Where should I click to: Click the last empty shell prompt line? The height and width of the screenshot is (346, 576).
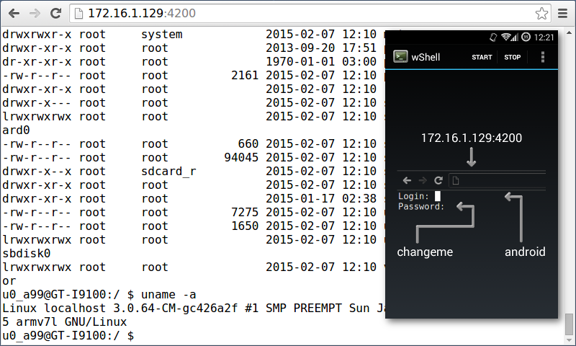68,335
